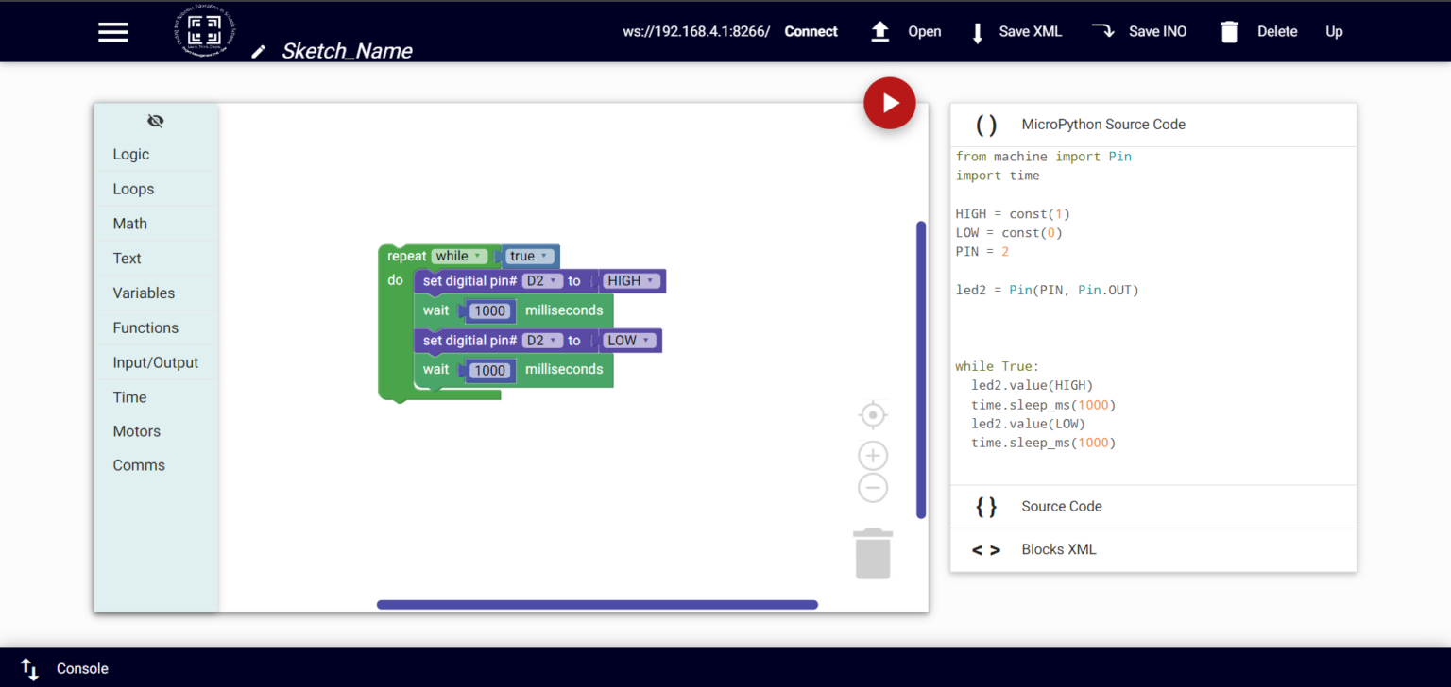This screenshot has height=687, width=1451.
Task: Click the hamburger menu icon
Action: pyautogui.click(x=112, y=31)
